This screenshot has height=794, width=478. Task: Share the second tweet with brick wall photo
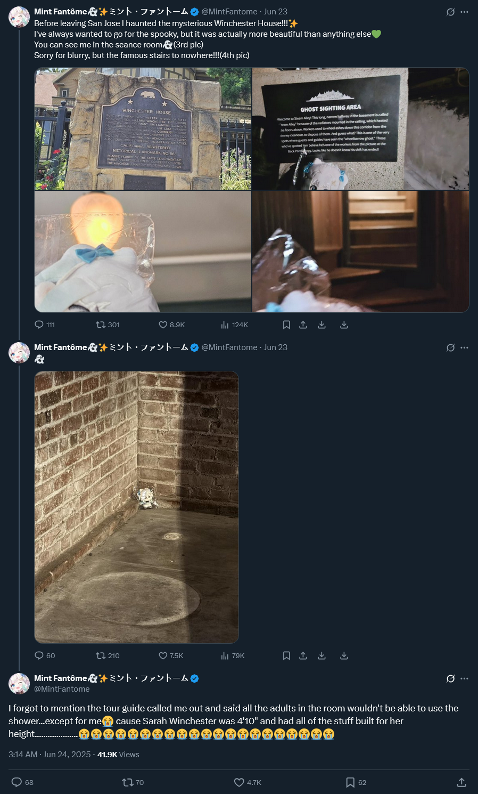(303, 655)
